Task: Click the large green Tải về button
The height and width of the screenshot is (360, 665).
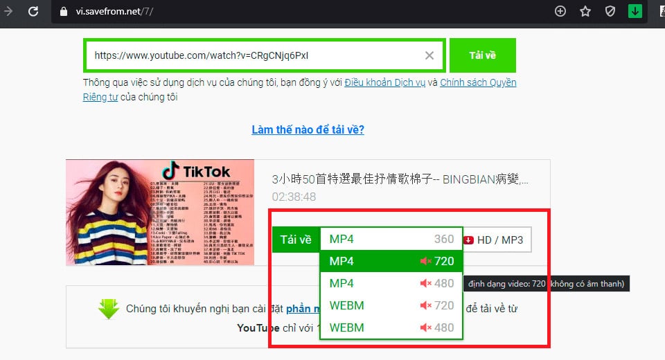Action: click(x=483, y=55)
